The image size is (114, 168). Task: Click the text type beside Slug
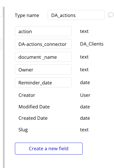[x=84, y=130]
